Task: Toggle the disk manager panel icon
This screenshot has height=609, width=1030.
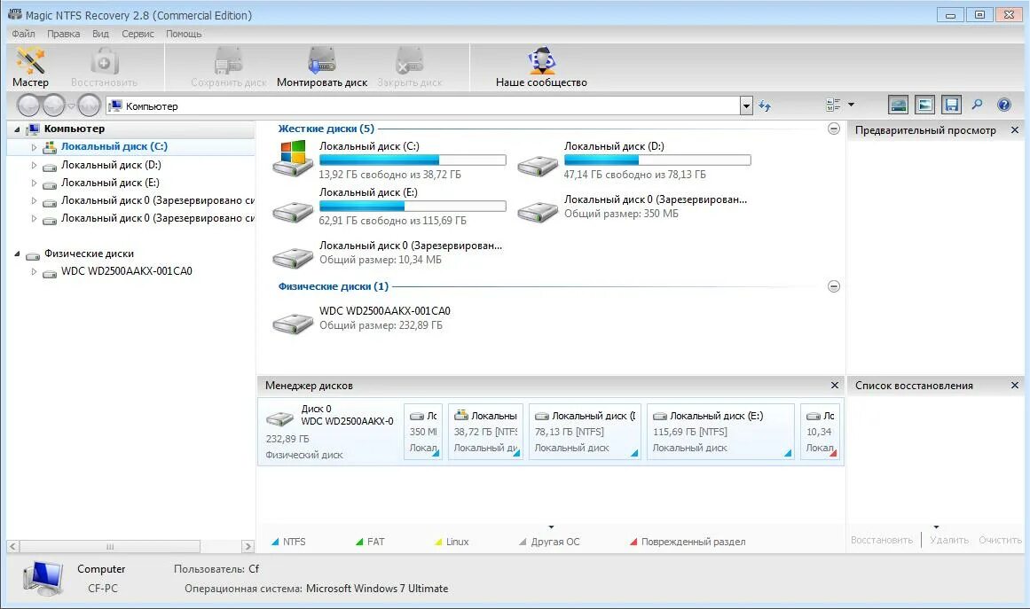Action: pyautogui.click(x=898, y=105)
